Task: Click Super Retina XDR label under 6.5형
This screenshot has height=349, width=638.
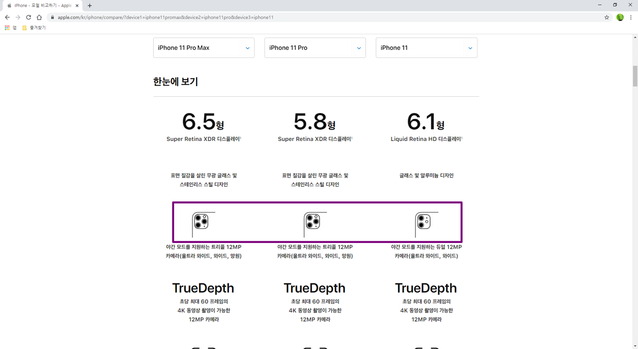Action: click(204, 139)
